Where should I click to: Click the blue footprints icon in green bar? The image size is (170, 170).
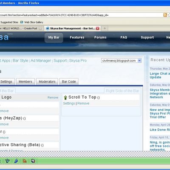pyautogui.click(x=16, y=161)
